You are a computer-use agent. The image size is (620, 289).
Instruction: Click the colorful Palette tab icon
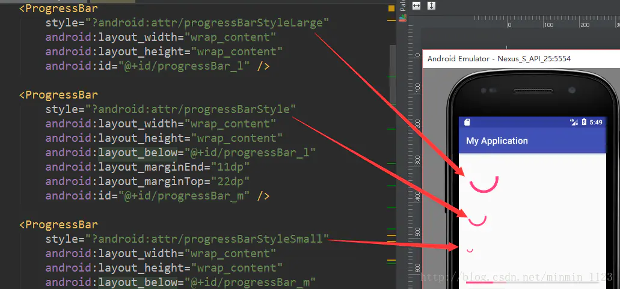402,18
